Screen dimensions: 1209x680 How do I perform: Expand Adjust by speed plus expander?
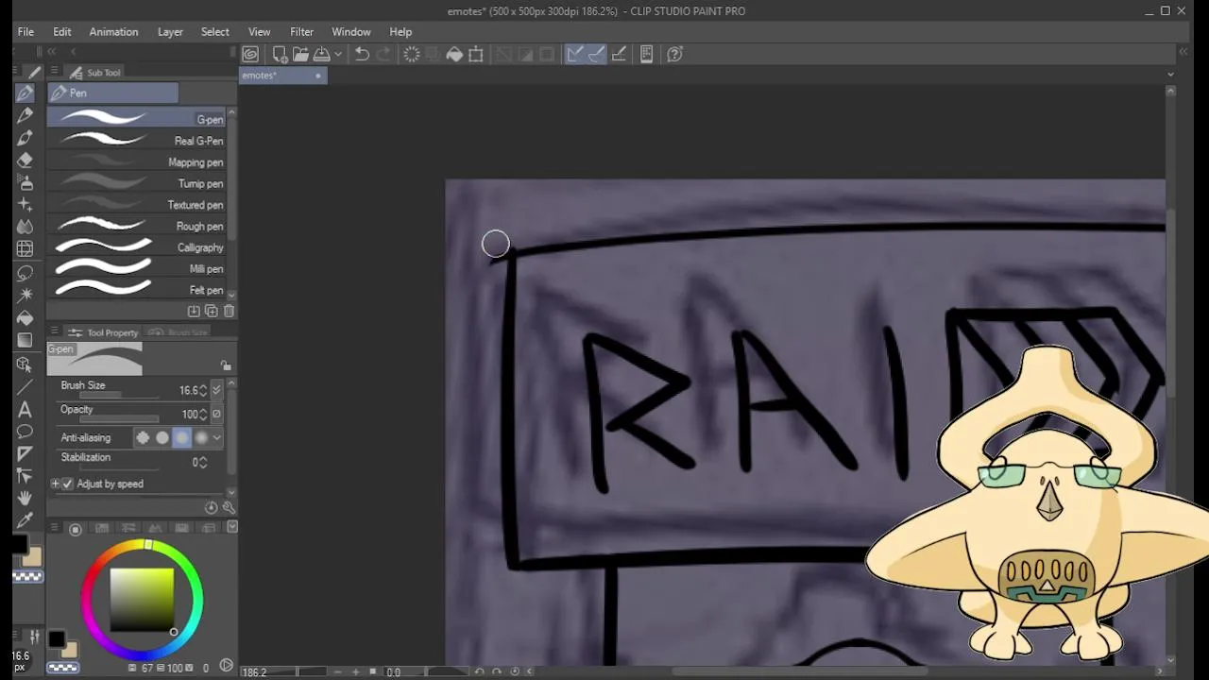pos(55,484)
